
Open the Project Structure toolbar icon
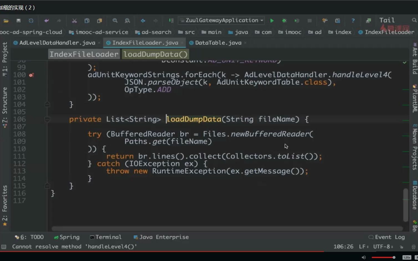[x=337, y=21]
